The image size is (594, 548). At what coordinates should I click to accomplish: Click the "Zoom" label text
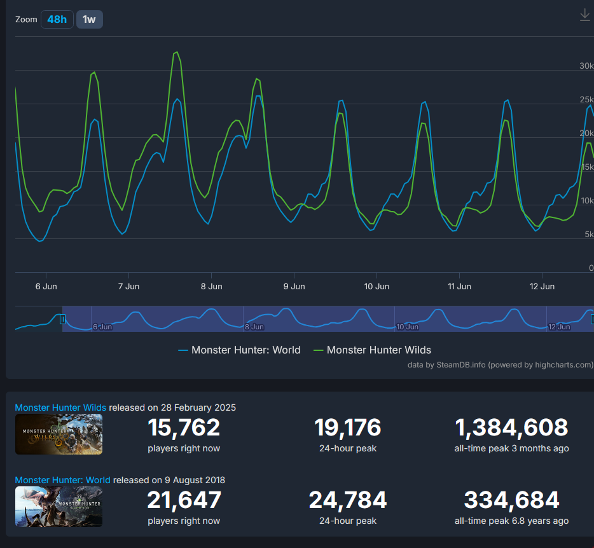click(x=26, y=19)
